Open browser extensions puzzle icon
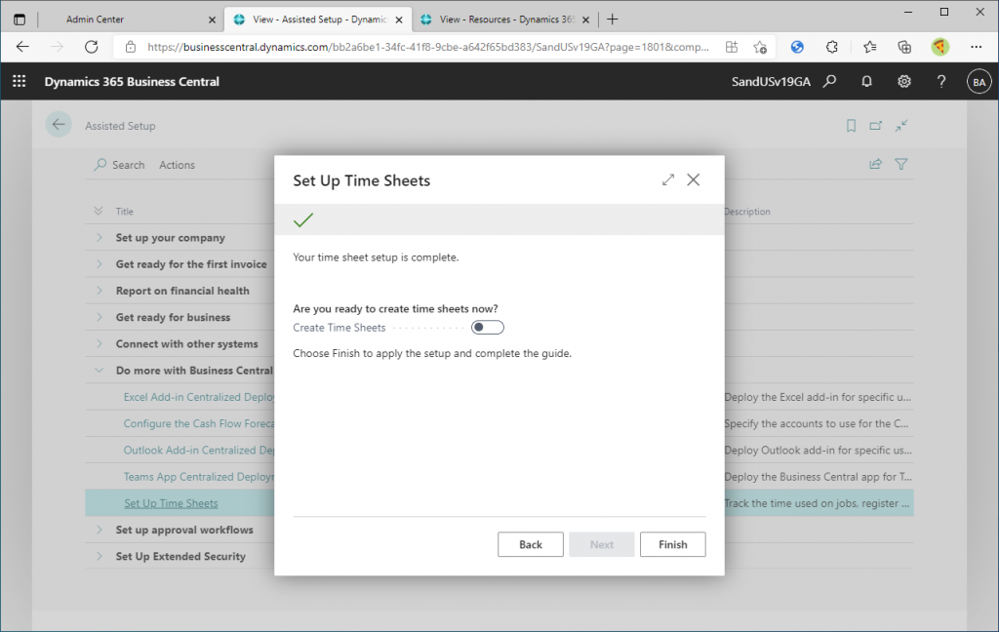The height and width of the screenshot is (632, 999). pyautogui.click(x=832, y=47)
